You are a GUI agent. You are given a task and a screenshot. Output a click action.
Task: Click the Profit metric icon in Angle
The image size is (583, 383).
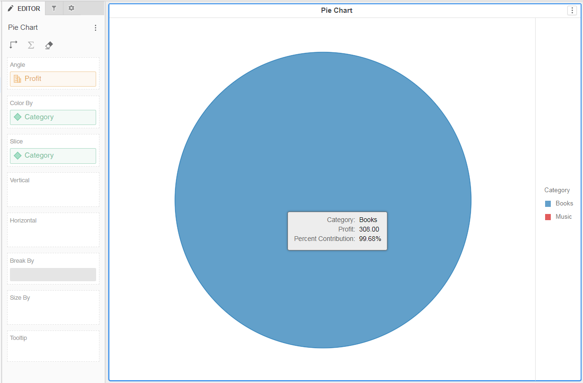(x=17, y=79)
